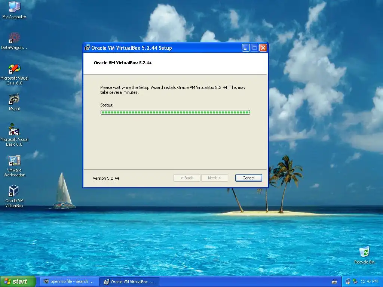Click Oracle VM VirtualBox taskbar button
The width and height of the screenshot is (383, 287).
point(130,282)
